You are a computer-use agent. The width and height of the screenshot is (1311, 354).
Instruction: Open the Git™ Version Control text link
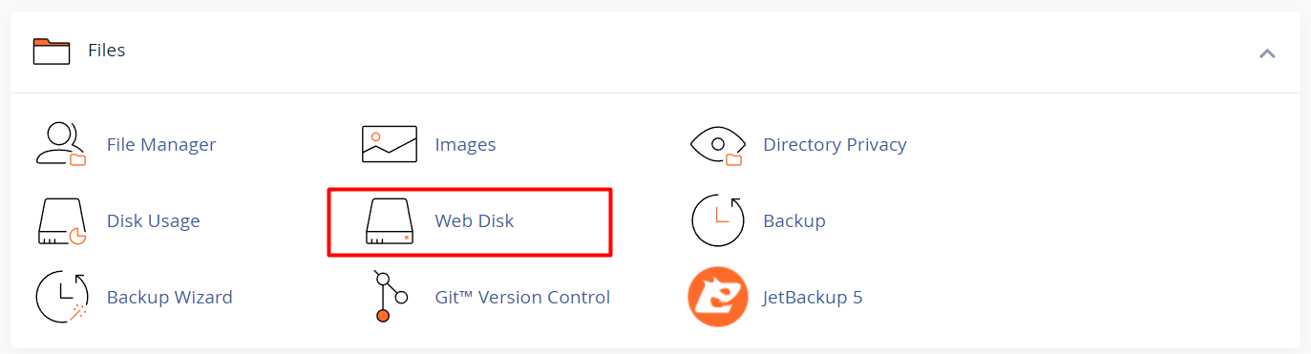[522, 298]
